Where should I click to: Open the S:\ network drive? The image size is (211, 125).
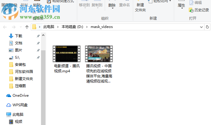coord(17,57)
